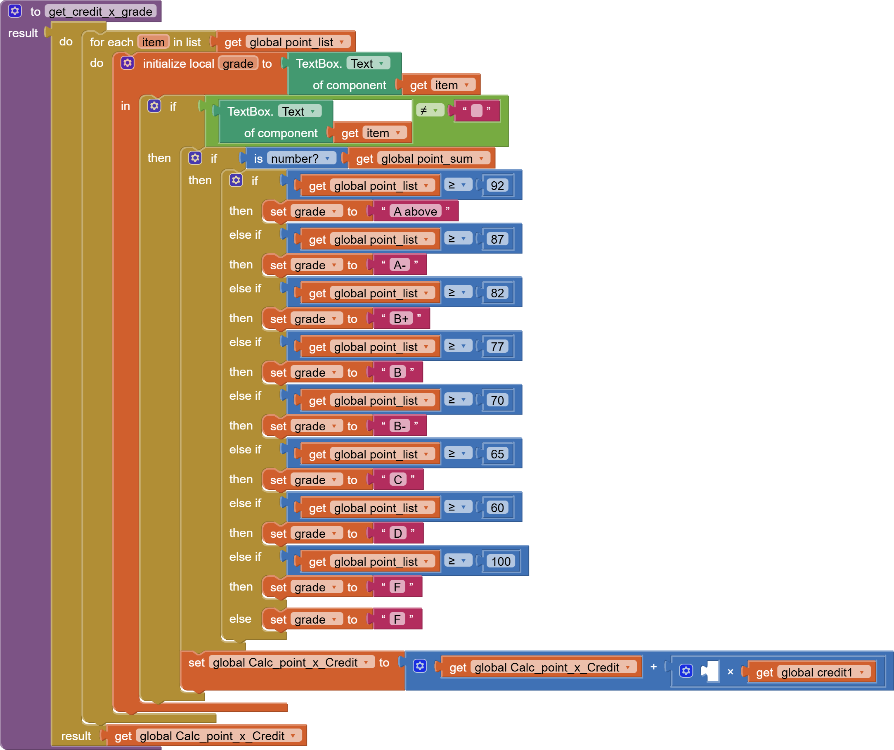Select the 'set grade to B+' block
894x750 pixels.
point(277,318)
